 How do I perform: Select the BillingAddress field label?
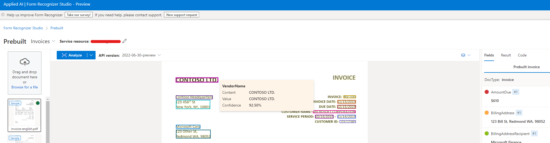point(503,113)
